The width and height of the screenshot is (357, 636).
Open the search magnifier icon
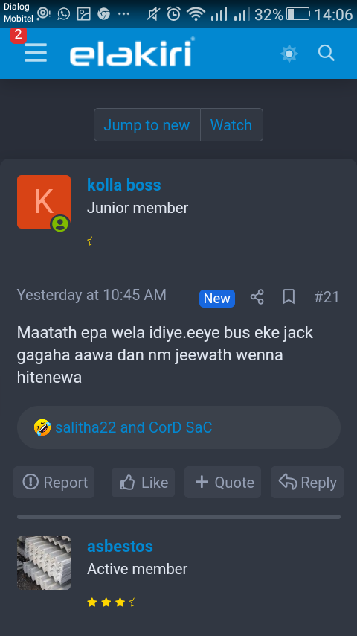pyautogui.click(x=327, y=53)
